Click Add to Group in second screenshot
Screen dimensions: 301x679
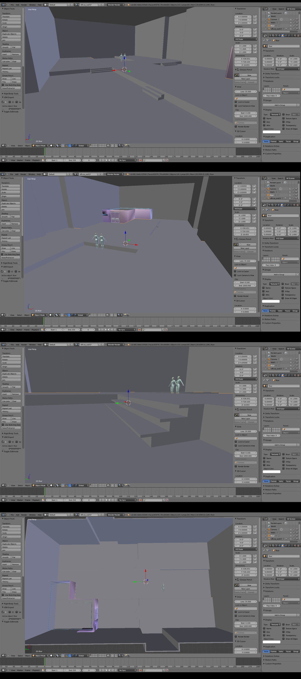(279, 275)
